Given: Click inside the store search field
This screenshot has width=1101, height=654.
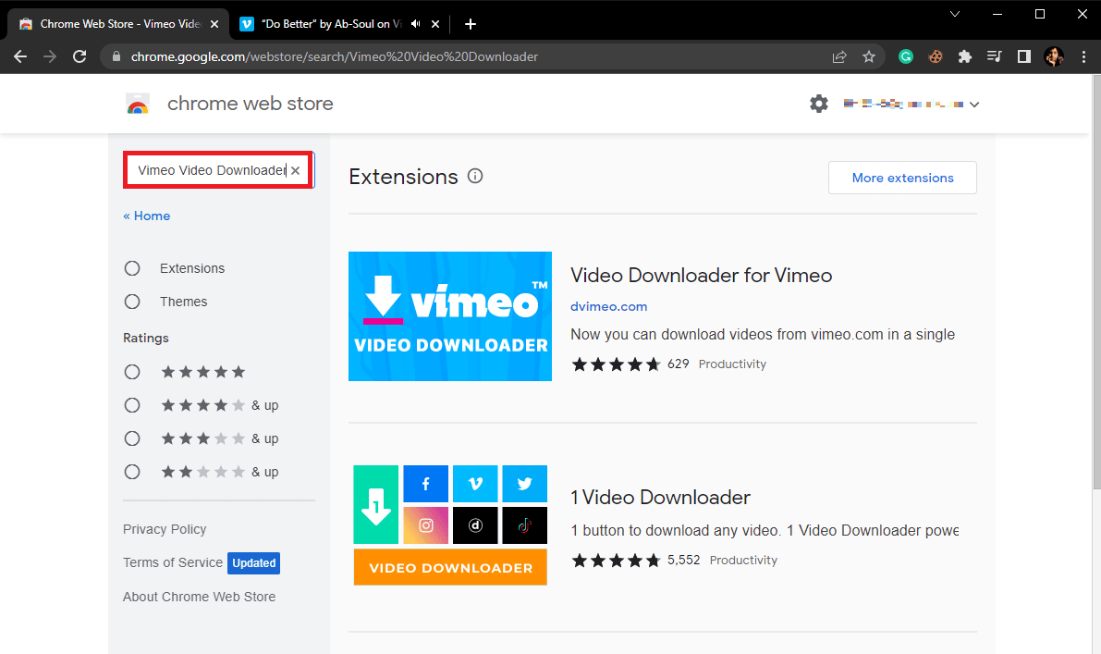Looking at the screenshot, I should 211,171.
